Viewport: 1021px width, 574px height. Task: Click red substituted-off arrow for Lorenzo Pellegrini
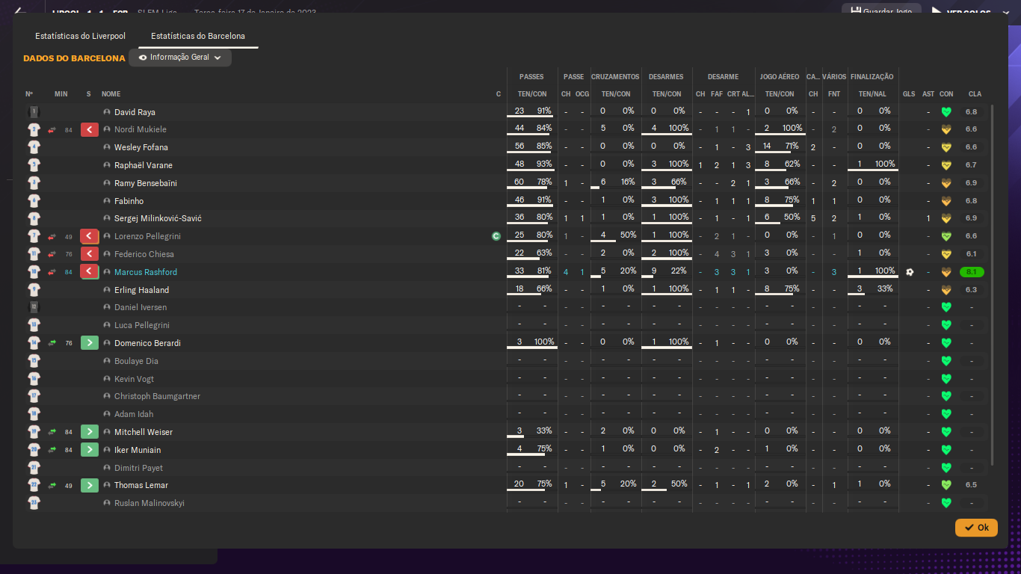[x=90, y=236]
